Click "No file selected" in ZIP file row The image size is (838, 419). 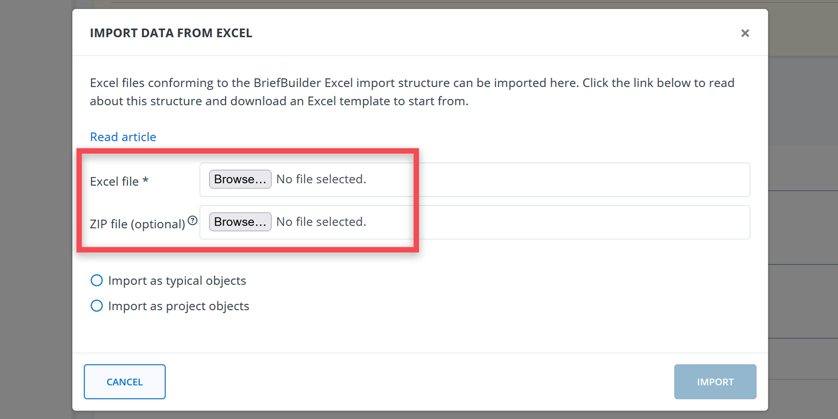coord(321,222)
